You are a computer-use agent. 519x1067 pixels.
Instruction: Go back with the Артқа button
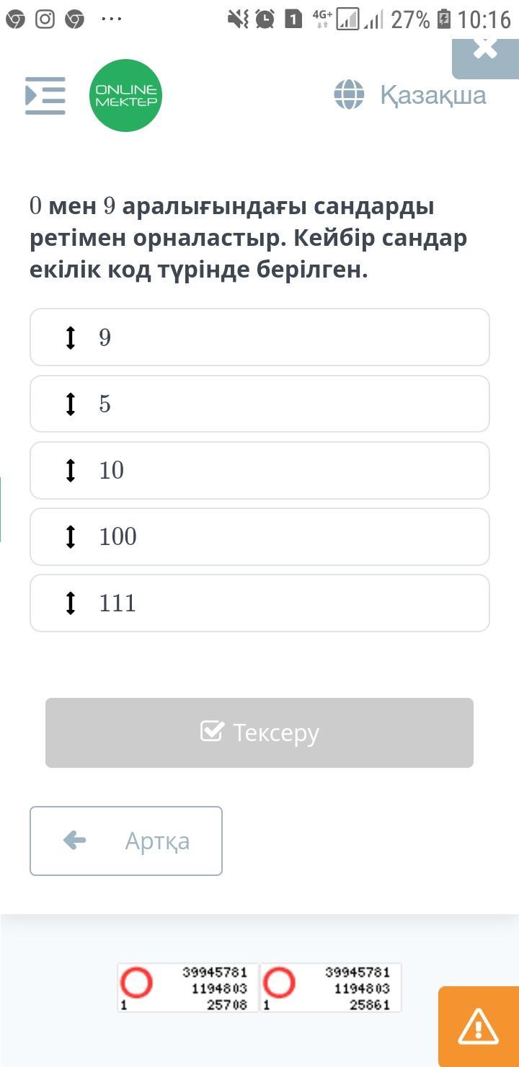[126, 841]
